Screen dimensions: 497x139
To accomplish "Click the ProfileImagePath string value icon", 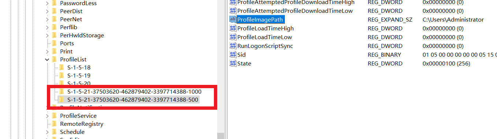I will coord(233,19).
